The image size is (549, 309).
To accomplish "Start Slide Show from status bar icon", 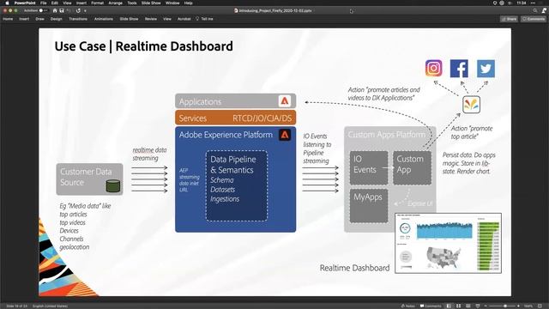I will point(478,306).
